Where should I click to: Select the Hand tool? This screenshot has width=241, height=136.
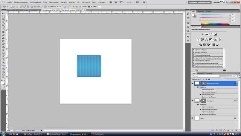(3, 75)
